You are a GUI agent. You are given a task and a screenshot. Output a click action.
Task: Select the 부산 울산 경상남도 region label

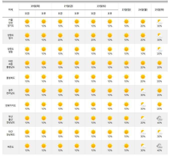tap(10, 120)
